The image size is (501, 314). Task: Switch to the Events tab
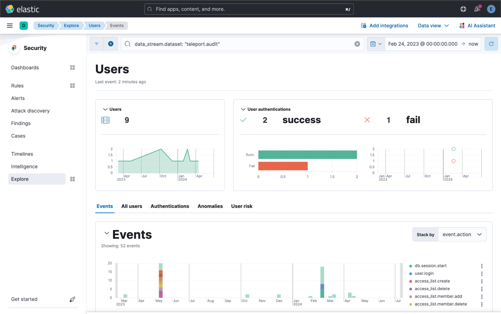(105, 206)
